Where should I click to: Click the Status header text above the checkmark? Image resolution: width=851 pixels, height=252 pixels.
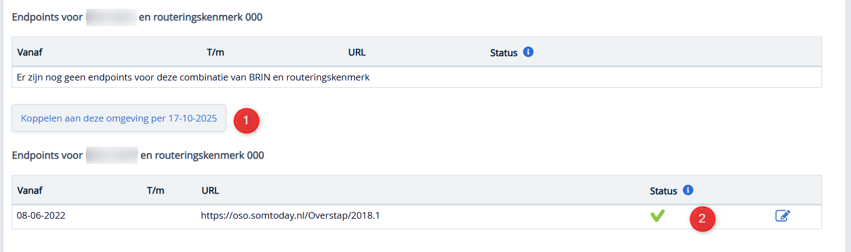tap(663, 191)
